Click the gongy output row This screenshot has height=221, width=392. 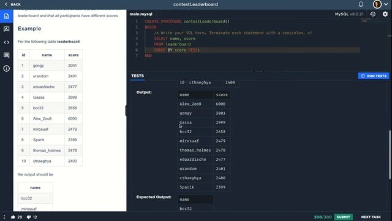coord(204,113)
